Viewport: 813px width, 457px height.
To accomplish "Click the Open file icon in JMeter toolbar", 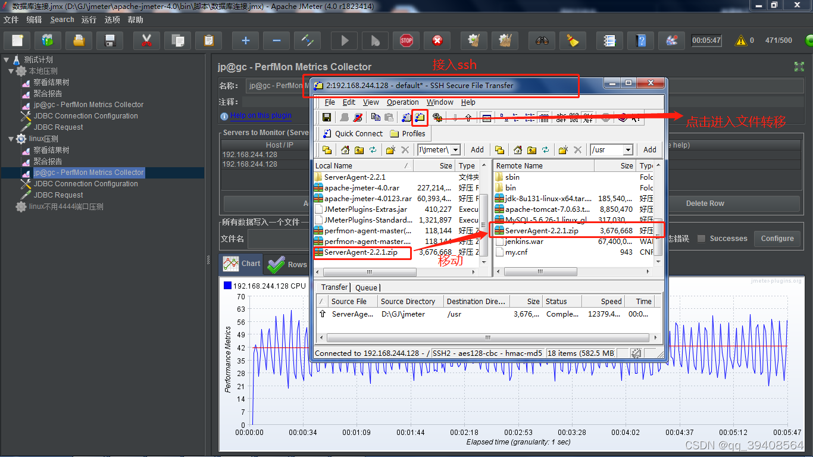I will coord(79,40).
